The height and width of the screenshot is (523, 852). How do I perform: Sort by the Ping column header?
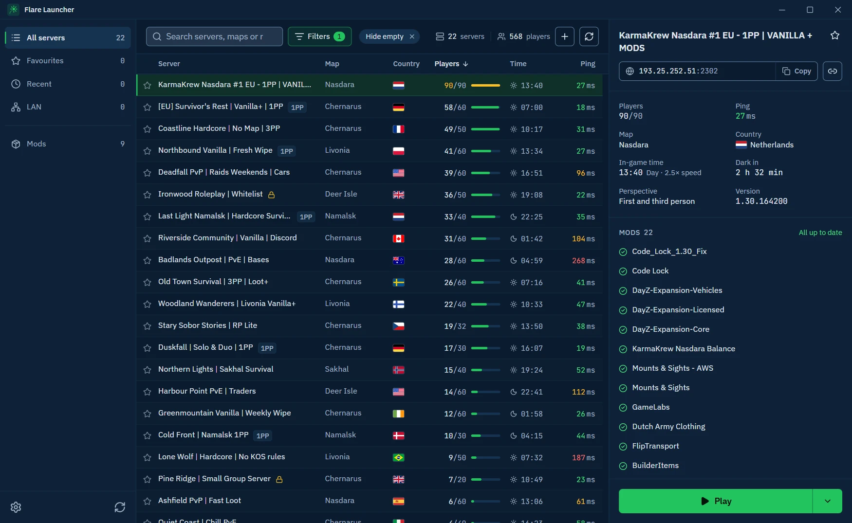point(588,64)
